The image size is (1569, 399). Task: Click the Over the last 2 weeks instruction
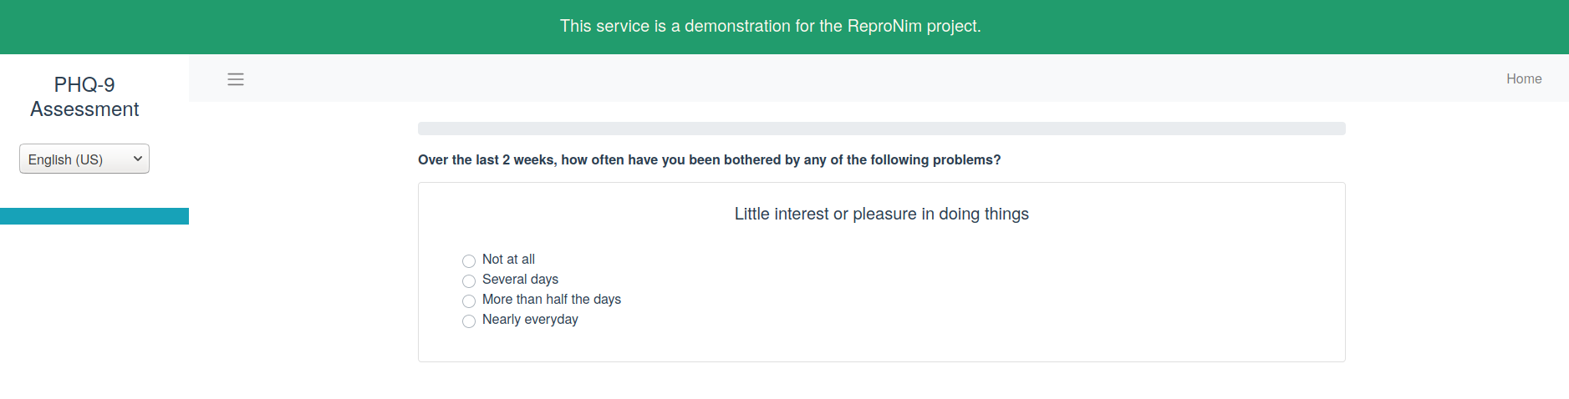710,159
